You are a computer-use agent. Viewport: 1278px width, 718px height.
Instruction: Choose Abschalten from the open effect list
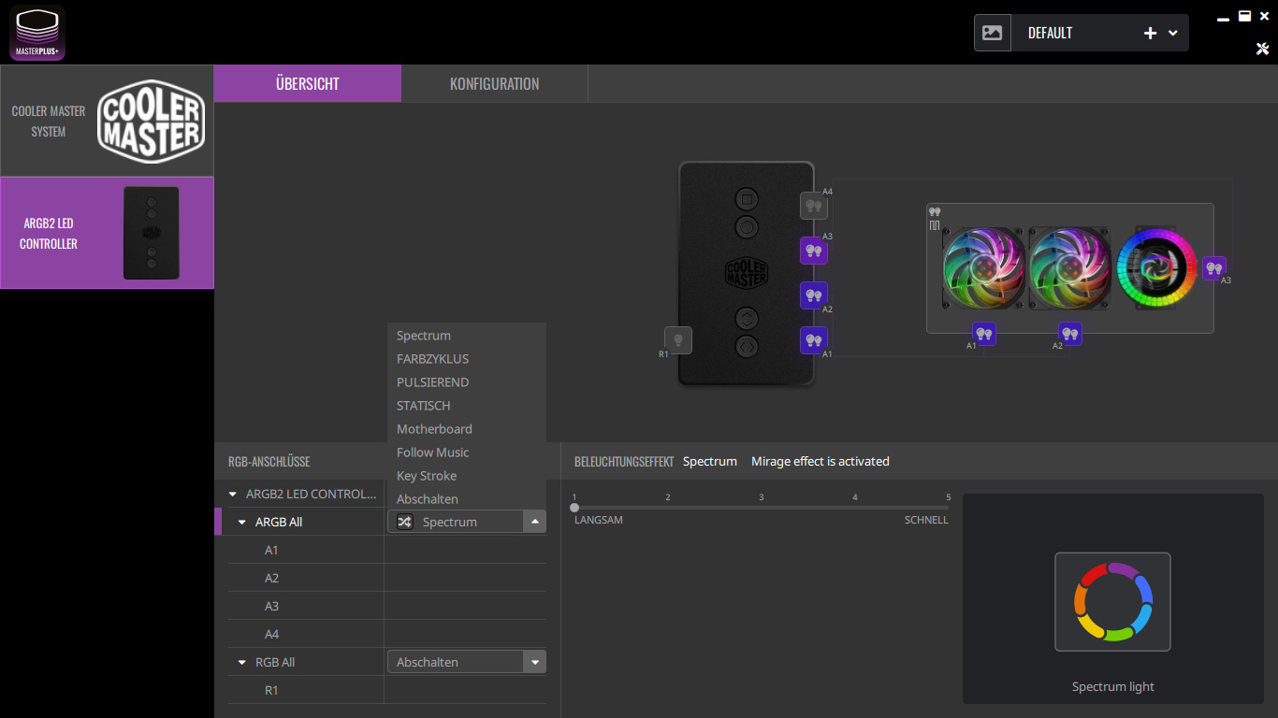click(x=466, y=499)
